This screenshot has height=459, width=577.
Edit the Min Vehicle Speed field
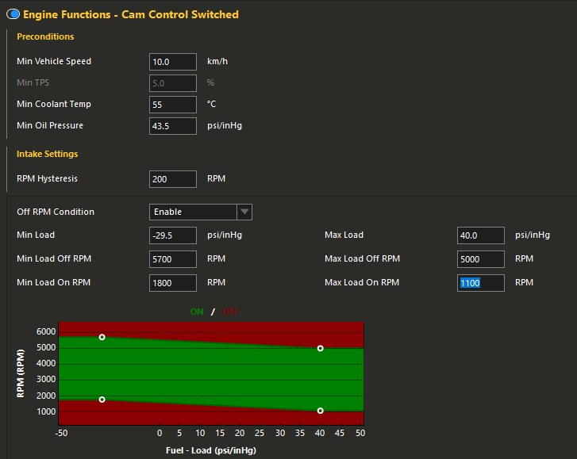point(172,62)
